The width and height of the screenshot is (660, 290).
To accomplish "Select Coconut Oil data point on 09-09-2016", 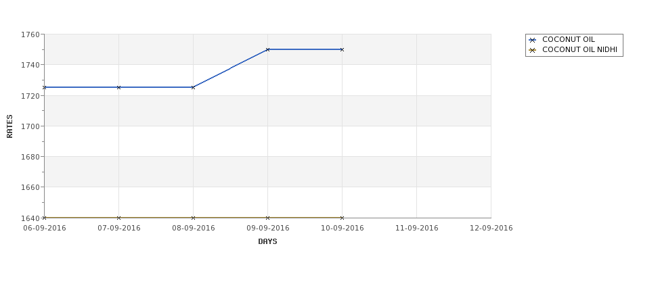I will point(267,49).
